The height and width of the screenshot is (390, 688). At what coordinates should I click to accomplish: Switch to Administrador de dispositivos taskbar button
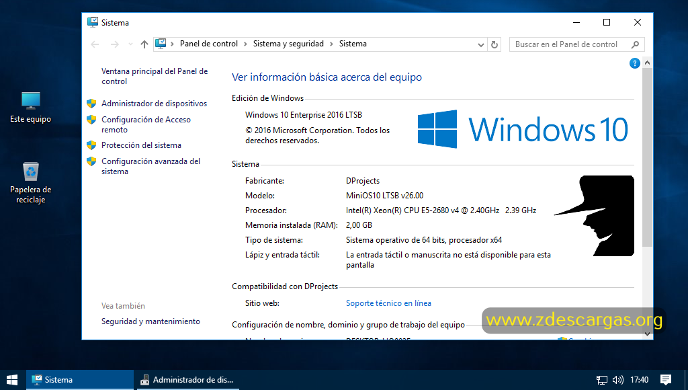[188, 380]
